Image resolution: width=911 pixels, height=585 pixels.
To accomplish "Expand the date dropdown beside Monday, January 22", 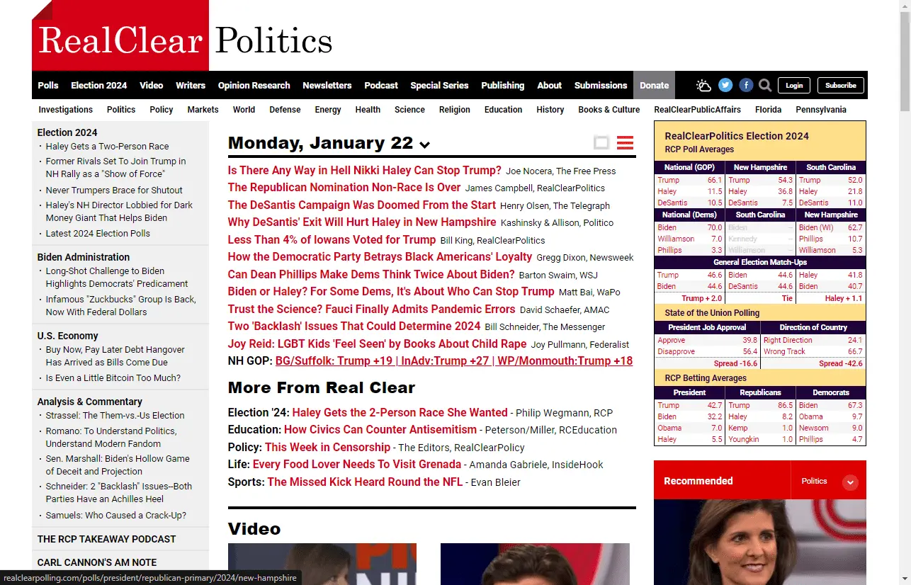I will 425,144.
